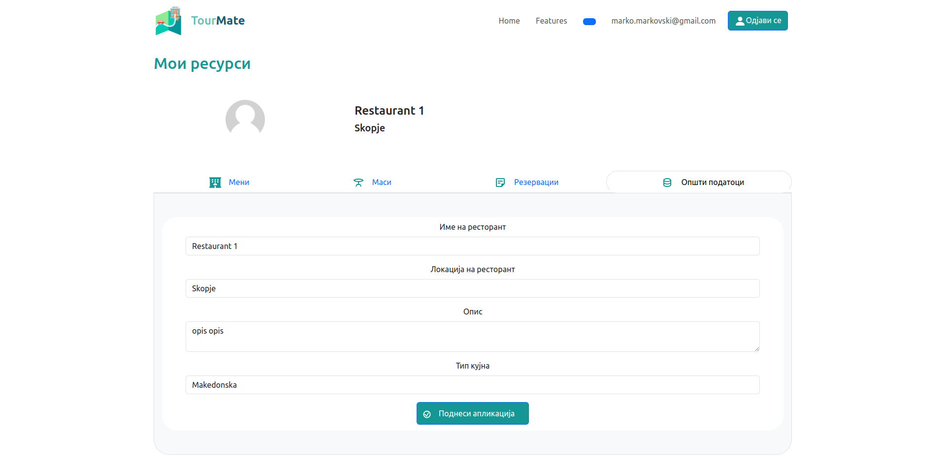Click the TourMate map logo icon
The height and width of the screenshot is (467, 945).
pos(168,21)
